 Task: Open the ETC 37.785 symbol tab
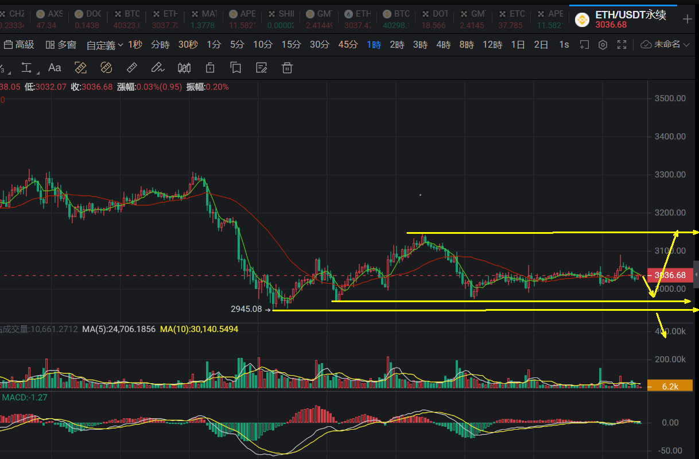coord(511,19)
